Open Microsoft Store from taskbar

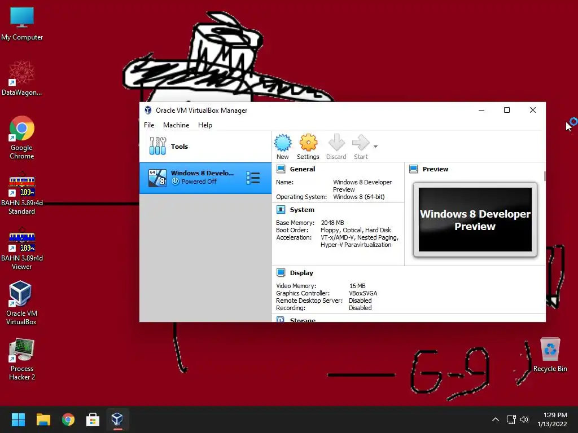click(x=93, y=419)
